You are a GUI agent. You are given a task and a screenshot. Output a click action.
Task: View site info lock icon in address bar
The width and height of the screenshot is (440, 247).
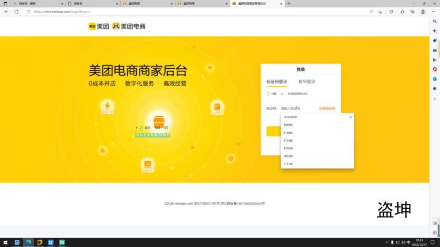pyautogui.click(x=28, y=11)
